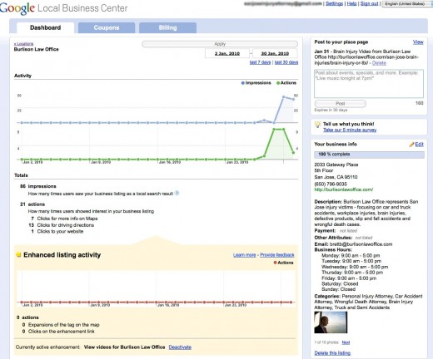Delete this listing
This screenshot has width=433, height=359.
pyautogui.click(x=332, y=353)
